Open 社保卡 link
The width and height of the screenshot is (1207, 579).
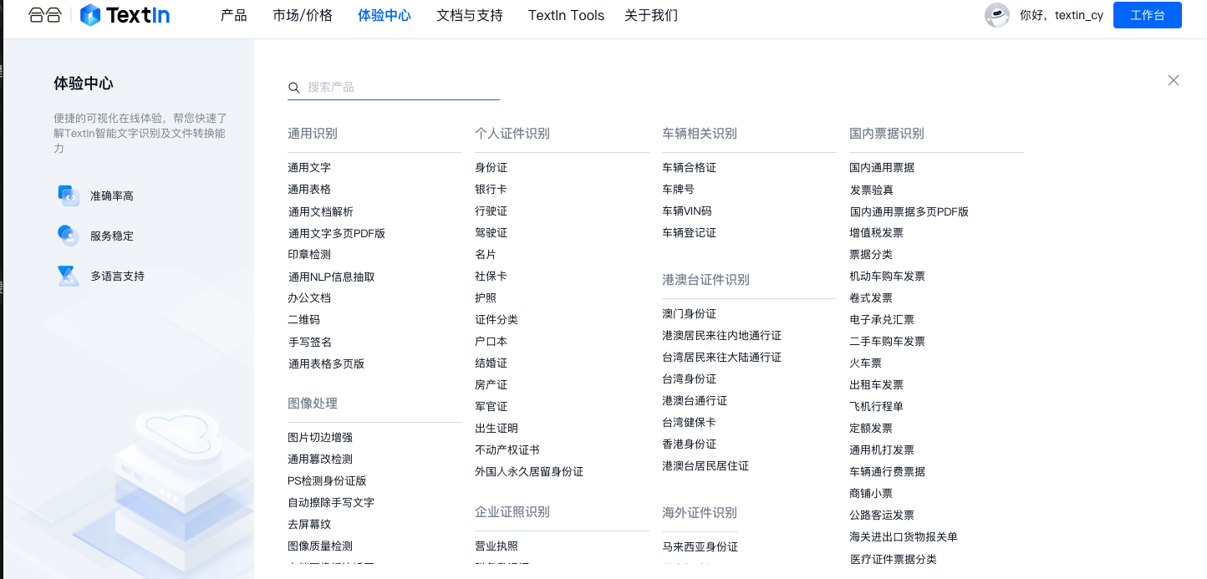[x=491, y=277]
